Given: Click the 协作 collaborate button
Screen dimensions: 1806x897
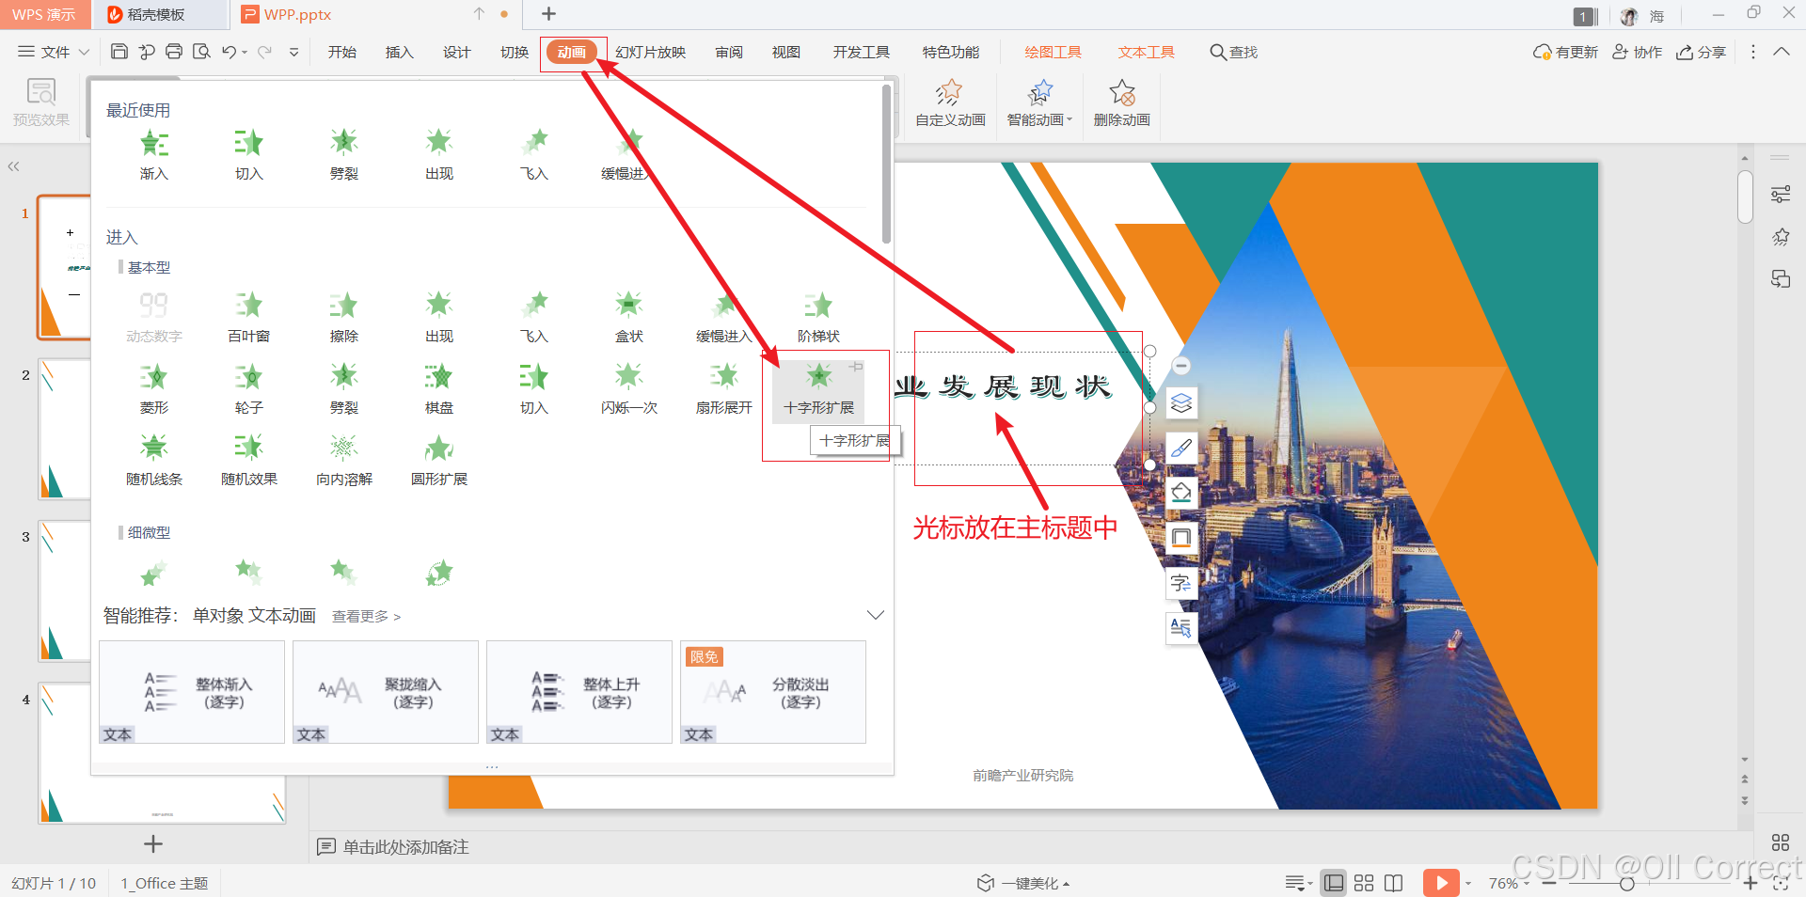Looking at the screenshot, I should pyautogui.click(x=1637, y=52).
